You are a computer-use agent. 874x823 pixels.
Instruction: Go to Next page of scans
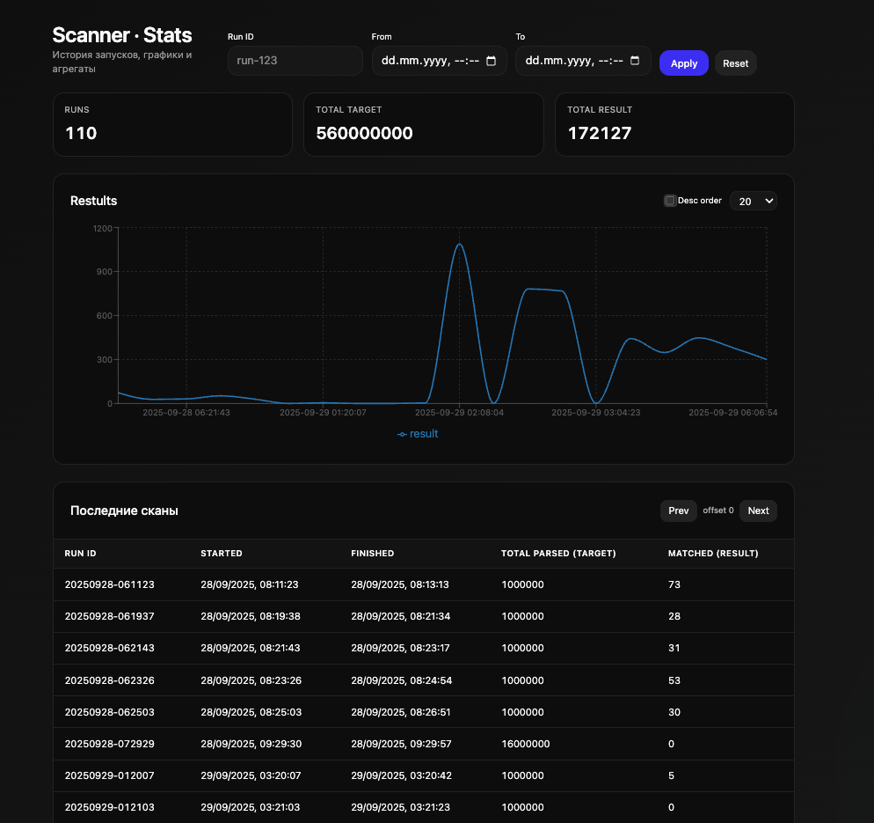758,511
